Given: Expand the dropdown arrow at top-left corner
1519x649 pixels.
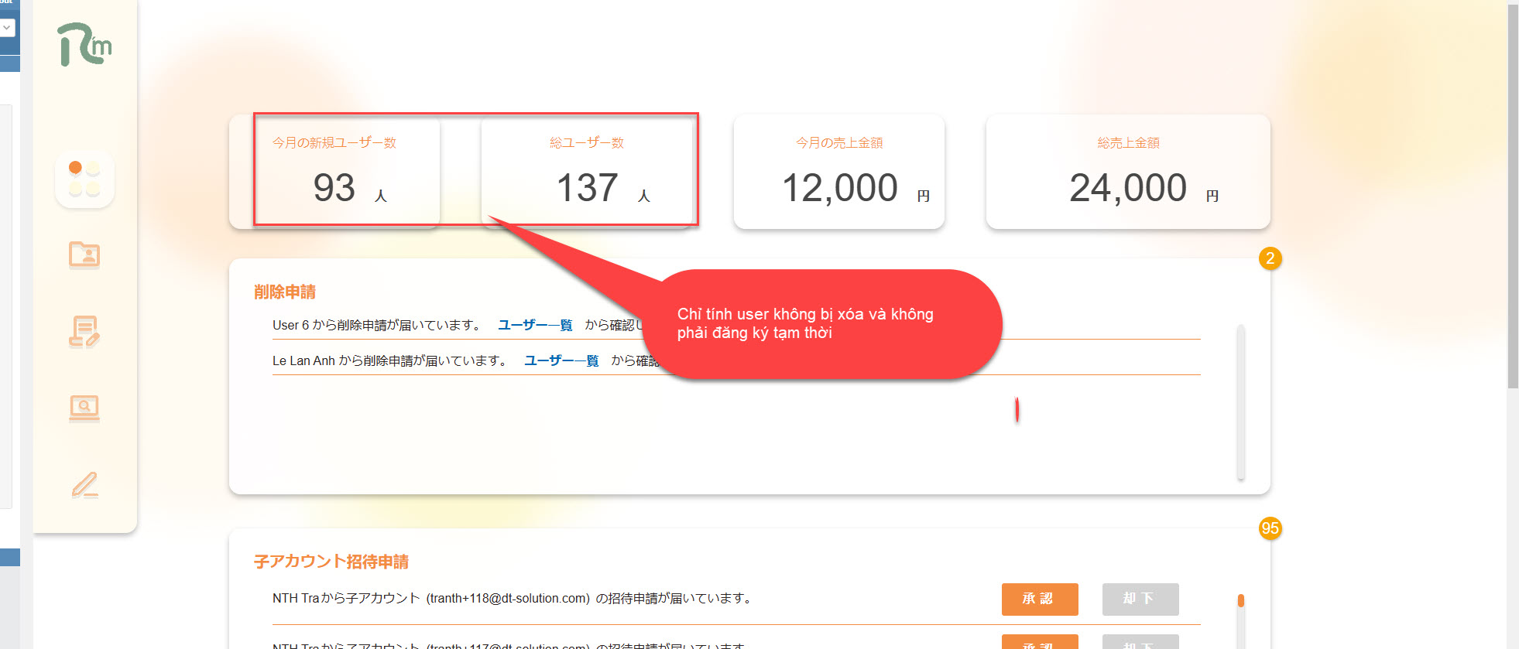Looking at the screenshot, I should (7, 28).
